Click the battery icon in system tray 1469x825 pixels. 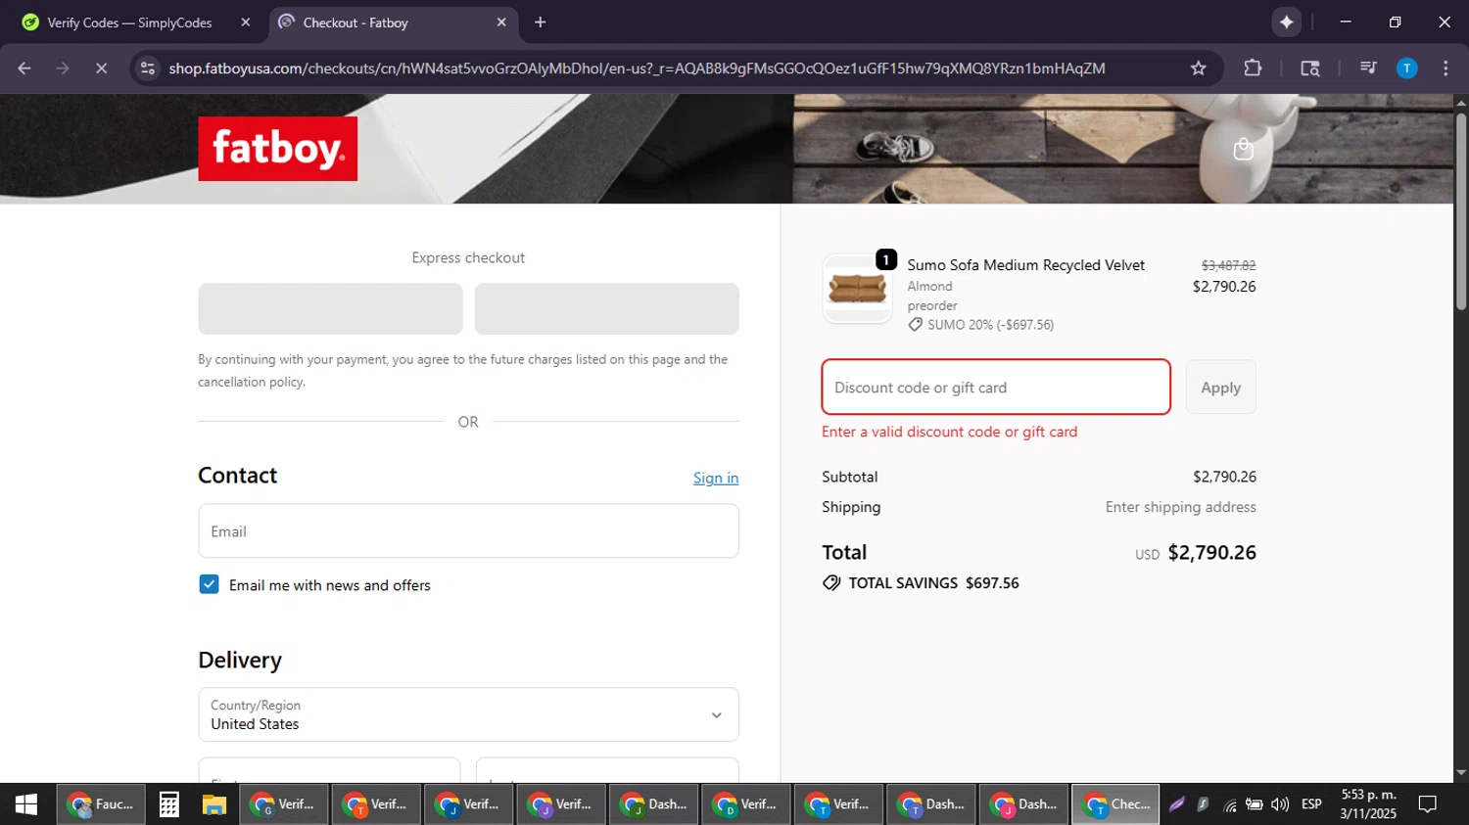(1255, 804)
